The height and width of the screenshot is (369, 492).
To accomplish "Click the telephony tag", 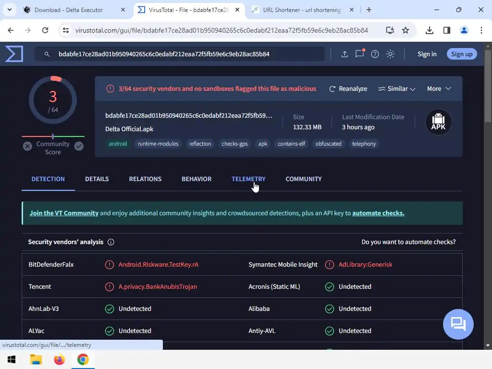I will tap(364, 144).
